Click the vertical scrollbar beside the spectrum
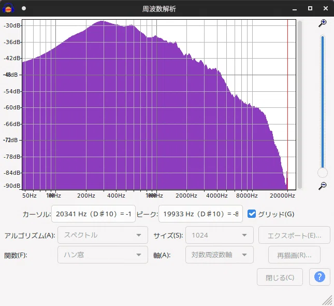The width and height of the screenshot is (334, 306). pos(300,105)
